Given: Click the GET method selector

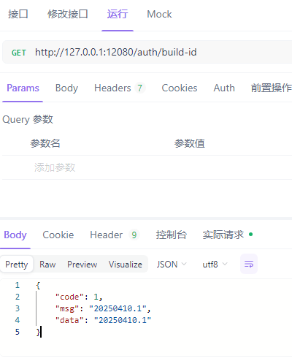Looking at the screenshot, I should pos(19,53).
